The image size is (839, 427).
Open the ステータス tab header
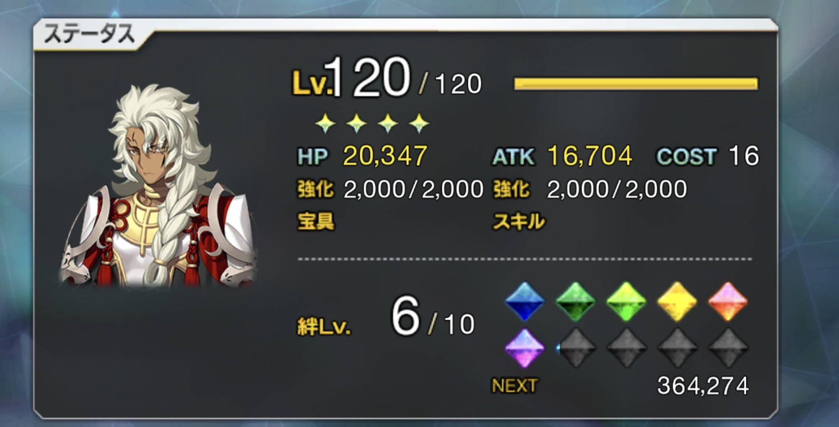click(89, 34)
